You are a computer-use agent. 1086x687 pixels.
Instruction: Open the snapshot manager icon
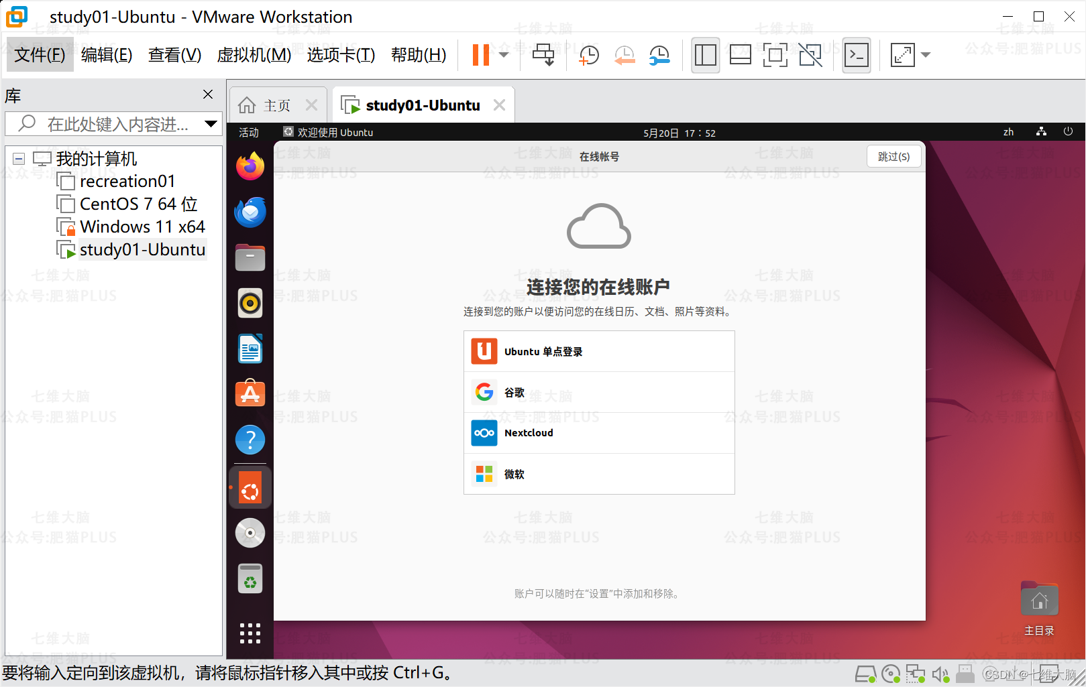coord(660,55)
